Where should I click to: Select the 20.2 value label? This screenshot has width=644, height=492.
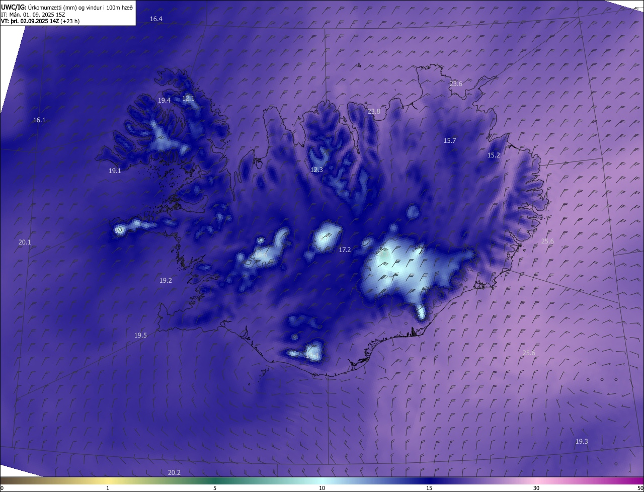click(x=174, y=473)
